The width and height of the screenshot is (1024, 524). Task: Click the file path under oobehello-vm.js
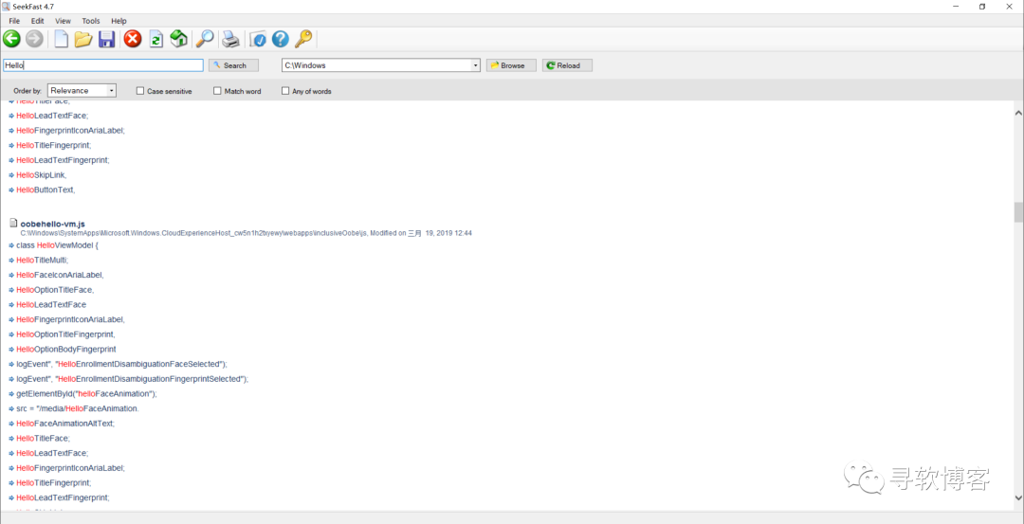(x=246, y=233)
